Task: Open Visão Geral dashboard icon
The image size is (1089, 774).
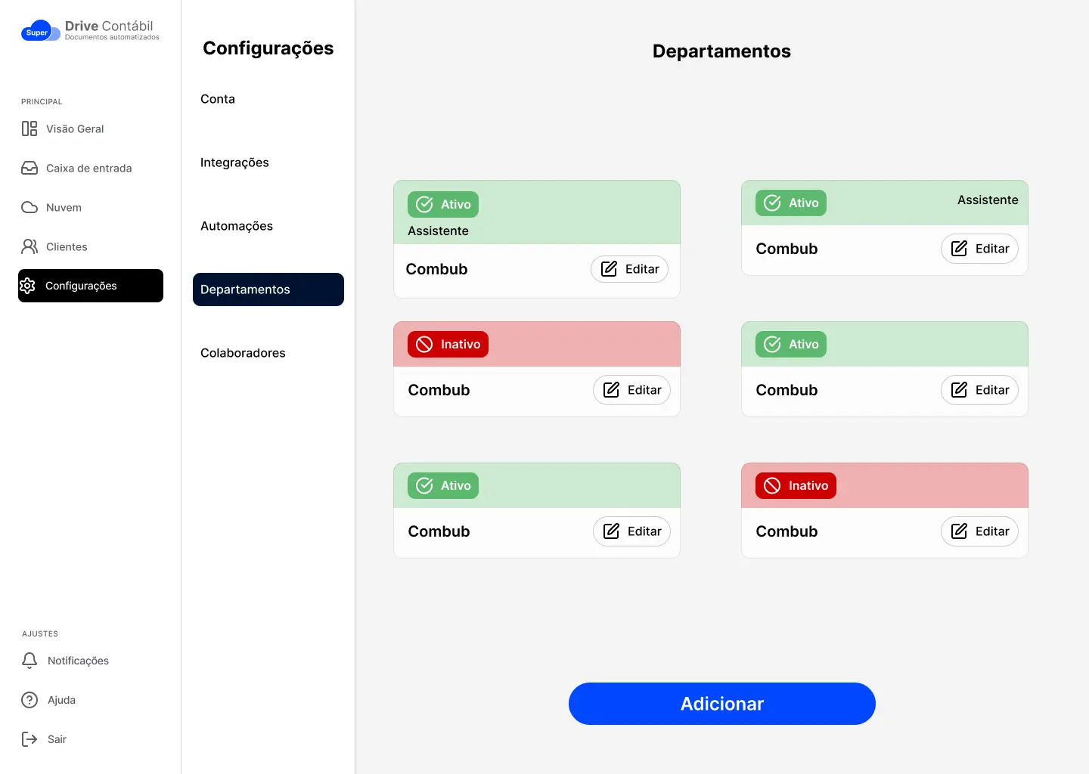Action: (29, 128)
